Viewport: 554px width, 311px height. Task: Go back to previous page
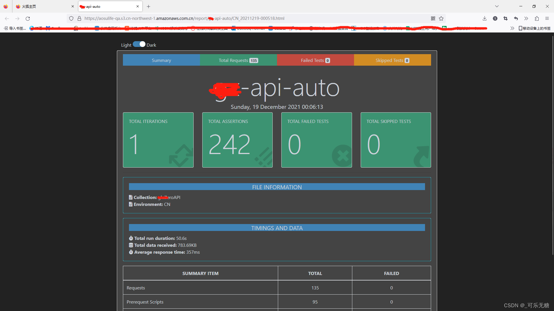point(7,18)
